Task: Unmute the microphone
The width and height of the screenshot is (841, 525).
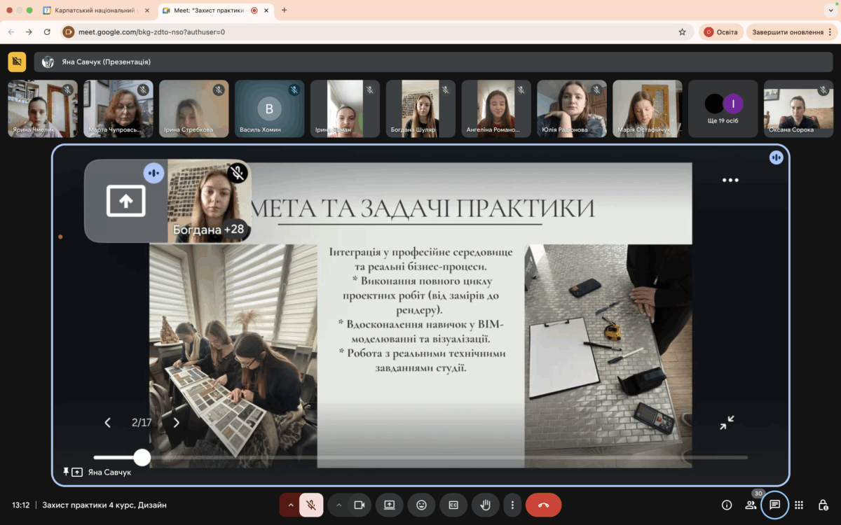Action: pyautogui.click(x=311, y=505)
